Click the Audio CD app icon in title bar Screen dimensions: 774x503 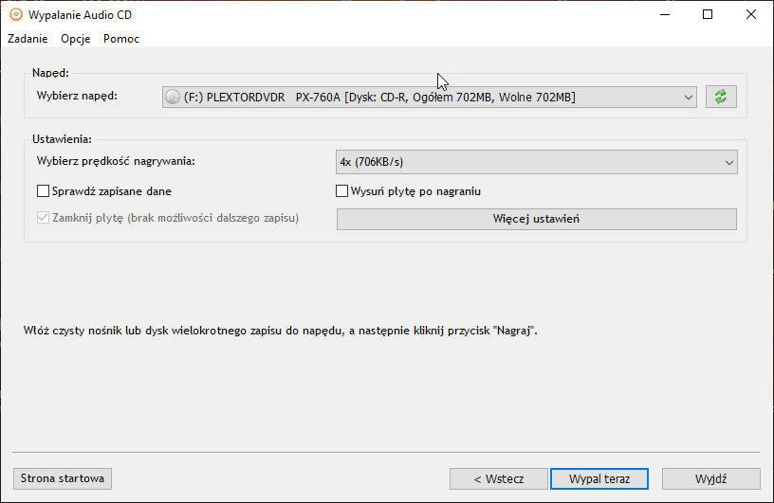[16, 15]
